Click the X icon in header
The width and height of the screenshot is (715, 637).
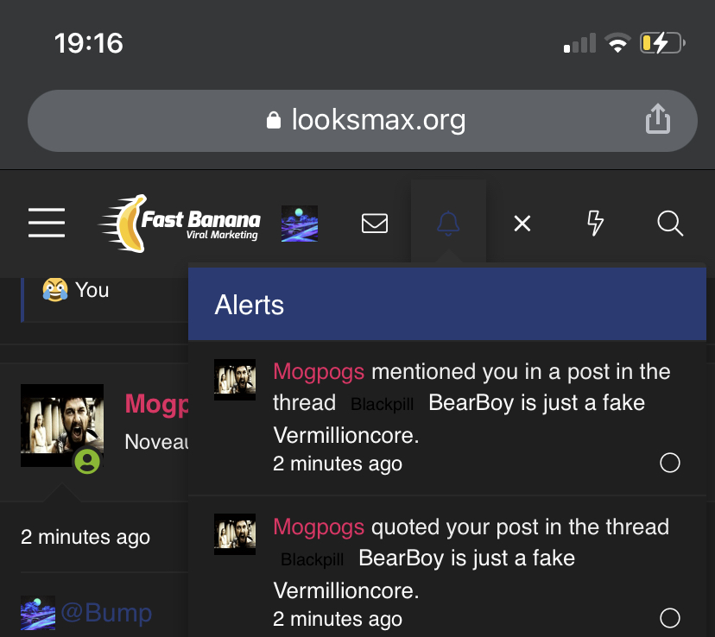522,224
